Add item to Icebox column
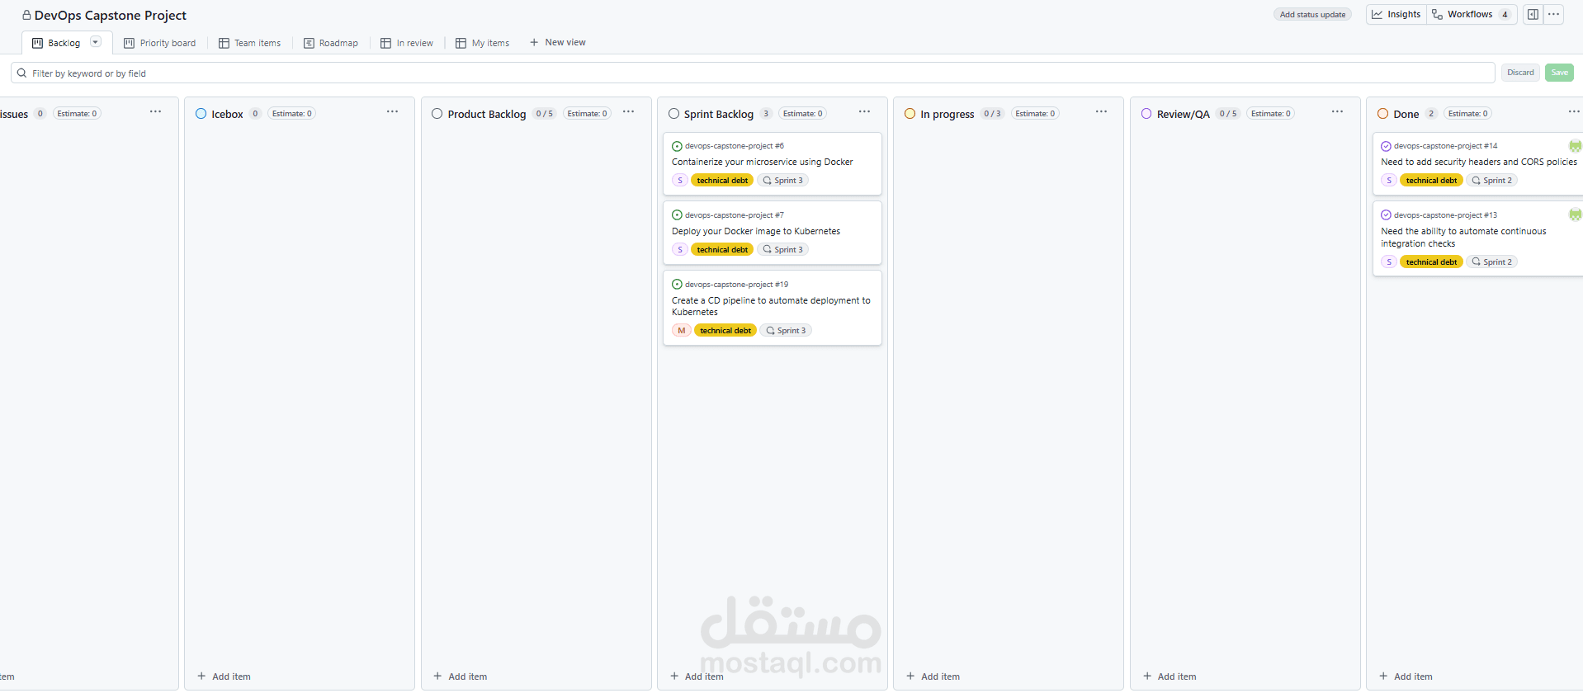Viewport: 1583px width, 693px height. [224, 676]
